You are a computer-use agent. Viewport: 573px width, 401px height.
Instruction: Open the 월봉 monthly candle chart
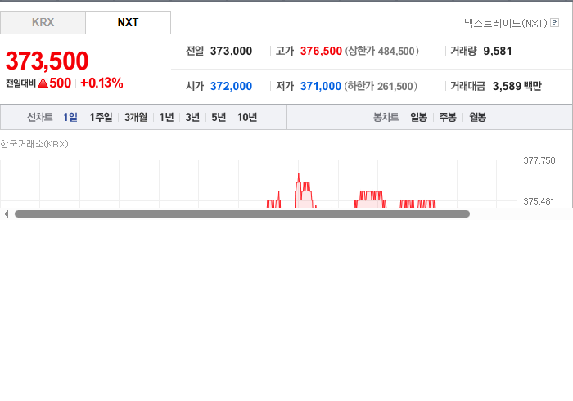477,117
